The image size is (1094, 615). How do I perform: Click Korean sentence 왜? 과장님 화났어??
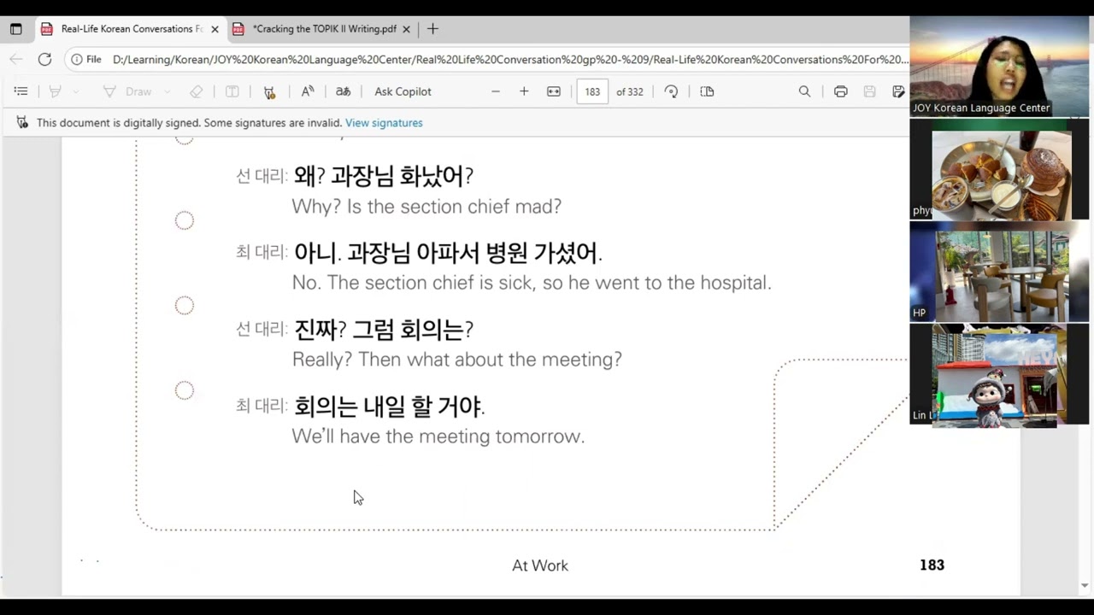tap(384, 176)
